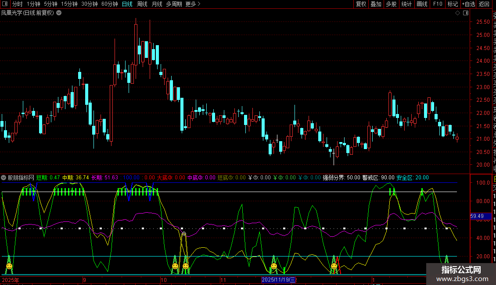Click the first smiley signal icon at far left
This screenshot has width=496, height=285.
[x=9, y=266]
